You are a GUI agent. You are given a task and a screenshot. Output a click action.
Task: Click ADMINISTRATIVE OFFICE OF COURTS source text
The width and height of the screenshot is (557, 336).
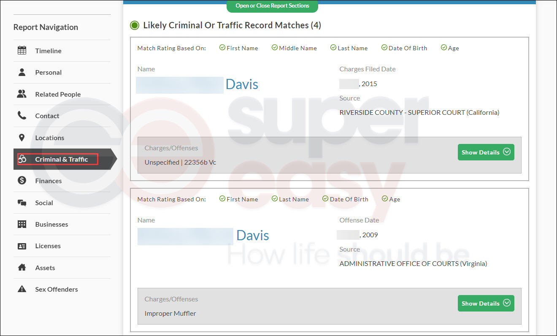(413, 263)
